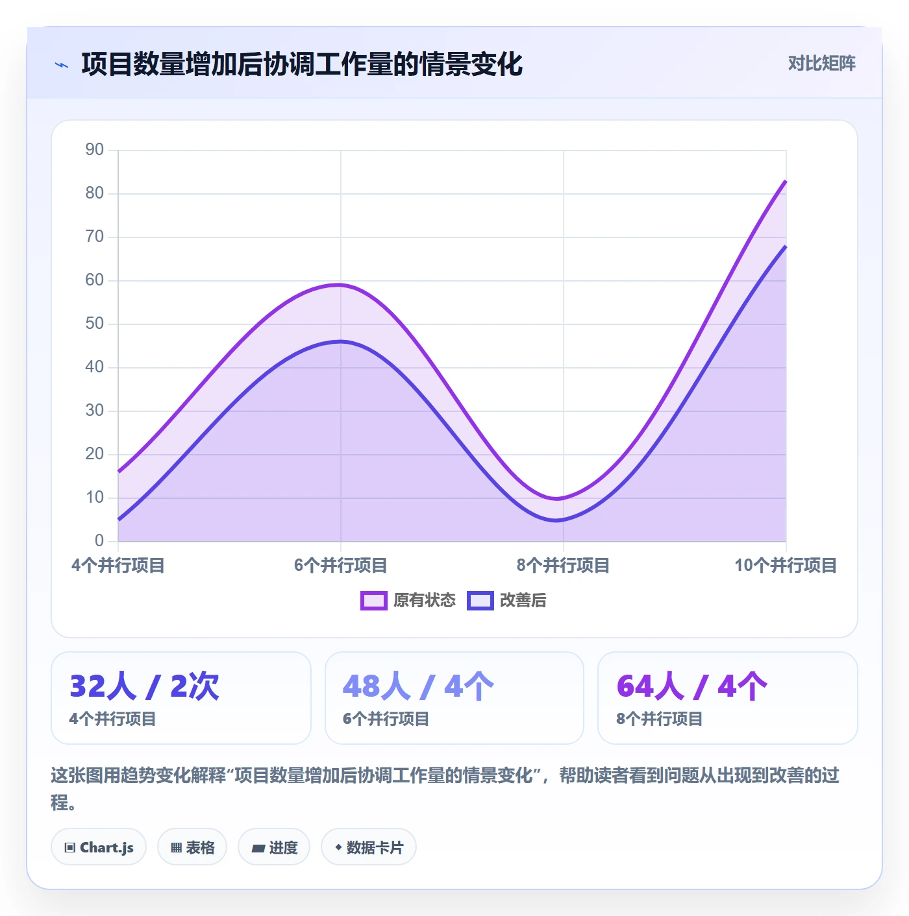Click the bar icon in the 进度 tag
Viewport: 909px width, 916px height.
(x=258, y=848)
